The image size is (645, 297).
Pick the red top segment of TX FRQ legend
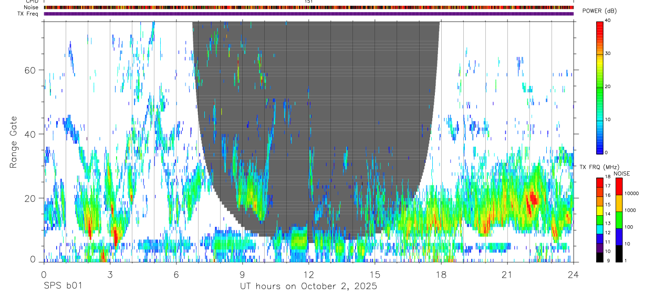coord(600,182)
